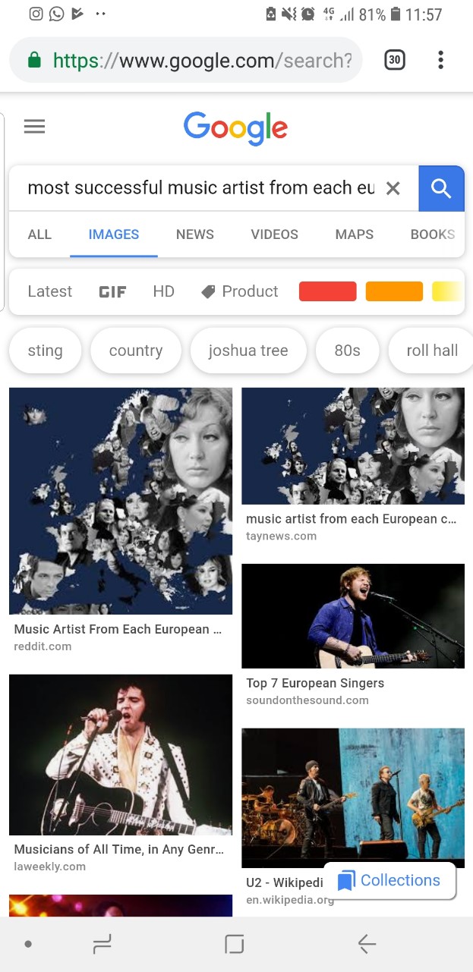Switch to the News tab
This screenshot has height=972, width=473.
[195, 234]
